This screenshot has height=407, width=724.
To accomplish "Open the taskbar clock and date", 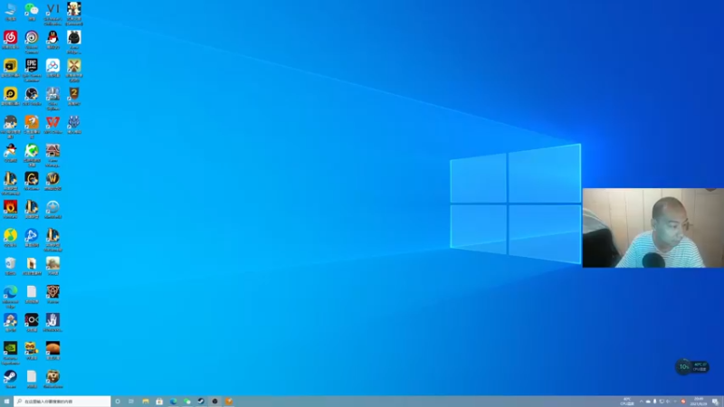I will [698, 402].
